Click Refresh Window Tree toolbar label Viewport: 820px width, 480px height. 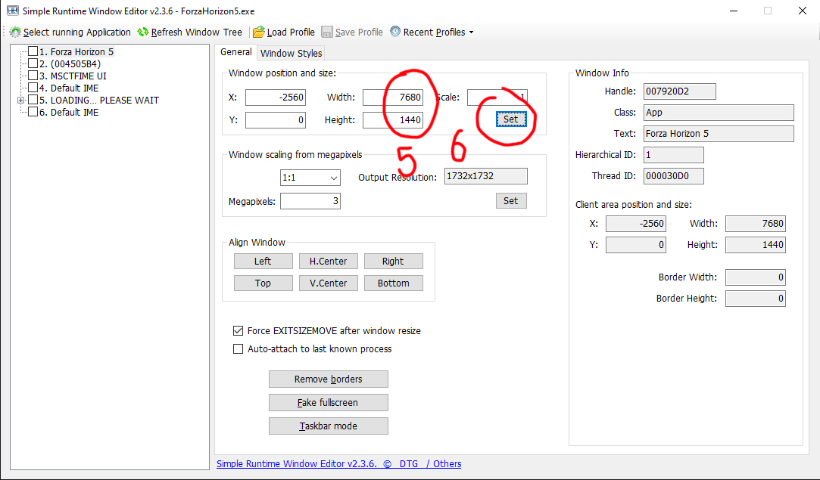click(197, 33)
